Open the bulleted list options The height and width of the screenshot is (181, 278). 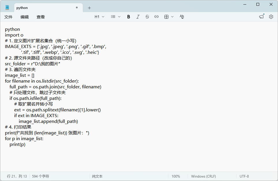(113, 17)
